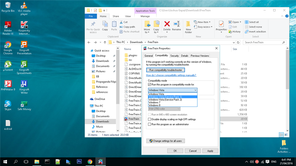Check Run this program as an administrator

click(x=149, y=124)
